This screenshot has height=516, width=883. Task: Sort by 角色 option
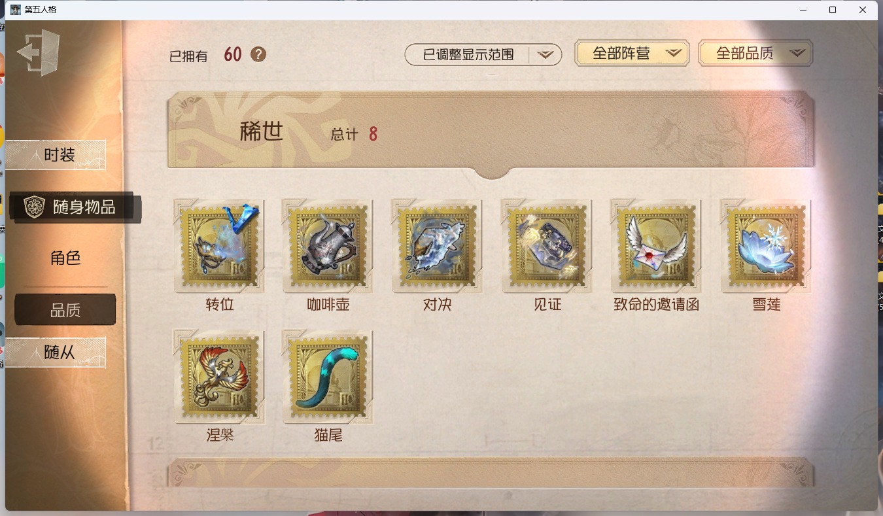[65, 258]
